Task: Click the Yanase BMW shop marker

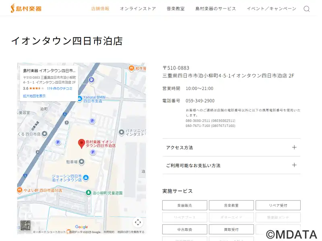Action: pos(79,99)
